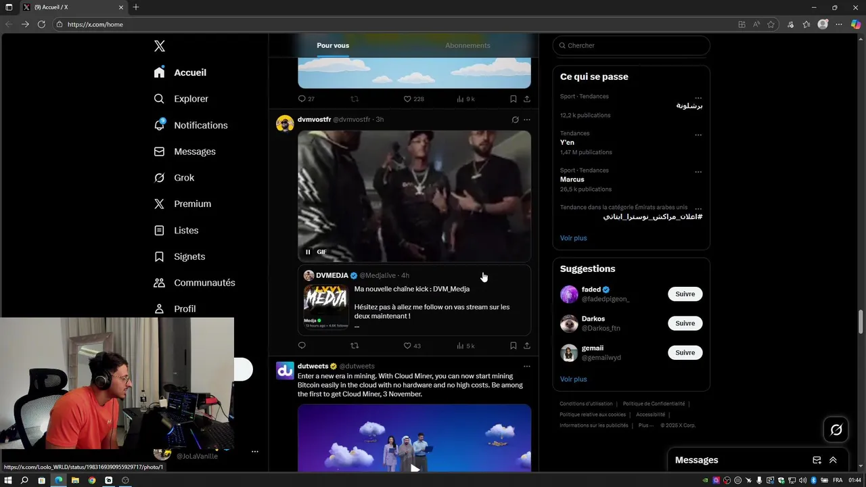Open Signets bookmarks in the sidebar
Image resolution: width=866 pixels, height=487 pixels.
coord(179,256)
